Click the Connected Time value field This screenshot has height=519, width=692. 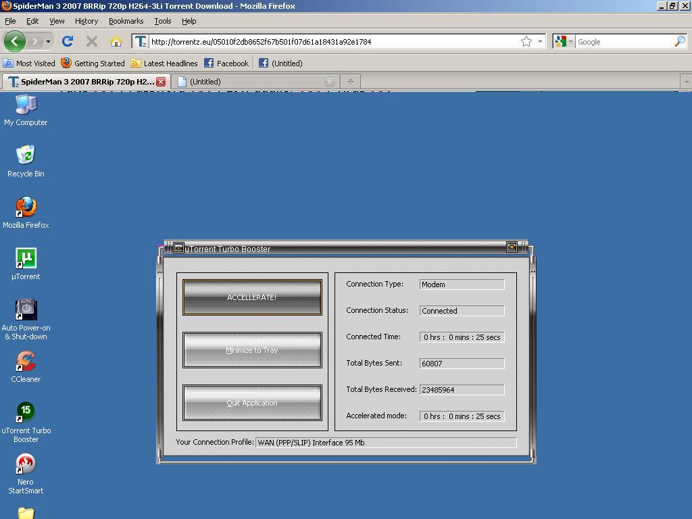click(x=462, y=337)
